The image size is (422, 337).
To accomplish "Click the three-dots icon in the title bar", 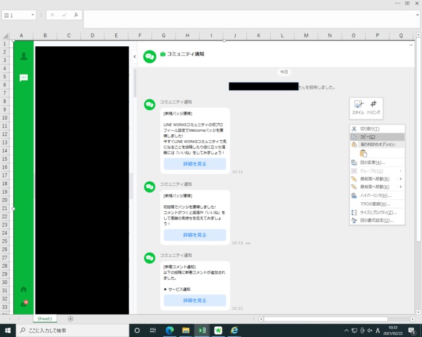I will (x=397, y=3).
